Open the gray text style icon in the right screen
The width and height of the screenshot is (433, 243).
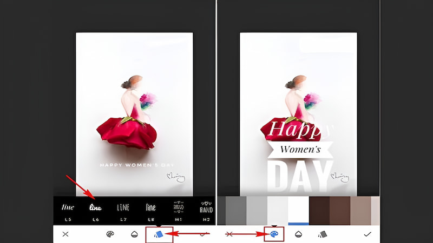pos(323,234)
